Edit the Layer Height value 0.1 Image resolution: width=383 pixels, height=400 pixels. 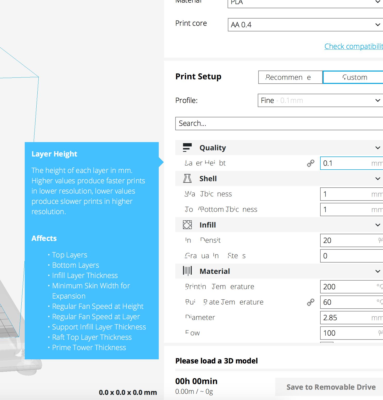(352, 163)
